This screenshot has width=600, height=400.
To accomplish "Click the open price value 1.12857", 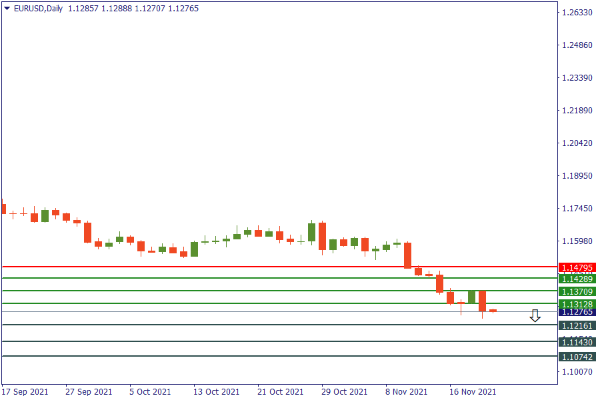I will coord(83,9).
